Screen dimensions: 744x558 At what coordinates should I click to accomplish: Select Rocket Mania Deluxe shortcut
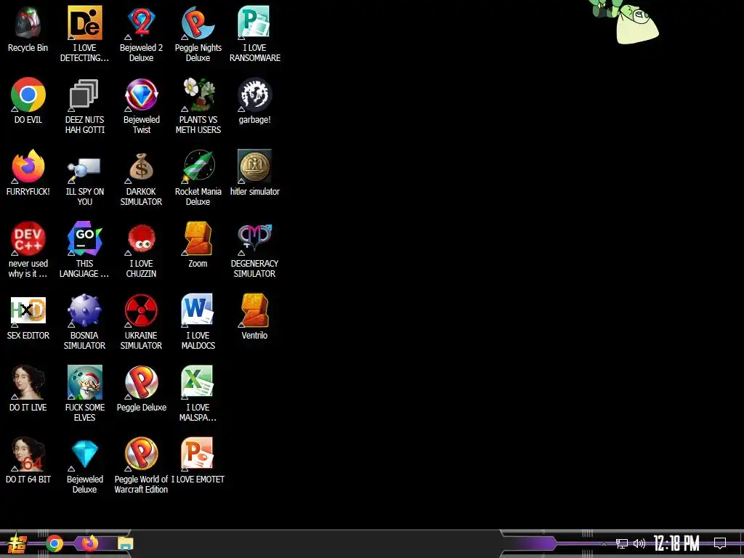click(x=198, y=166)
